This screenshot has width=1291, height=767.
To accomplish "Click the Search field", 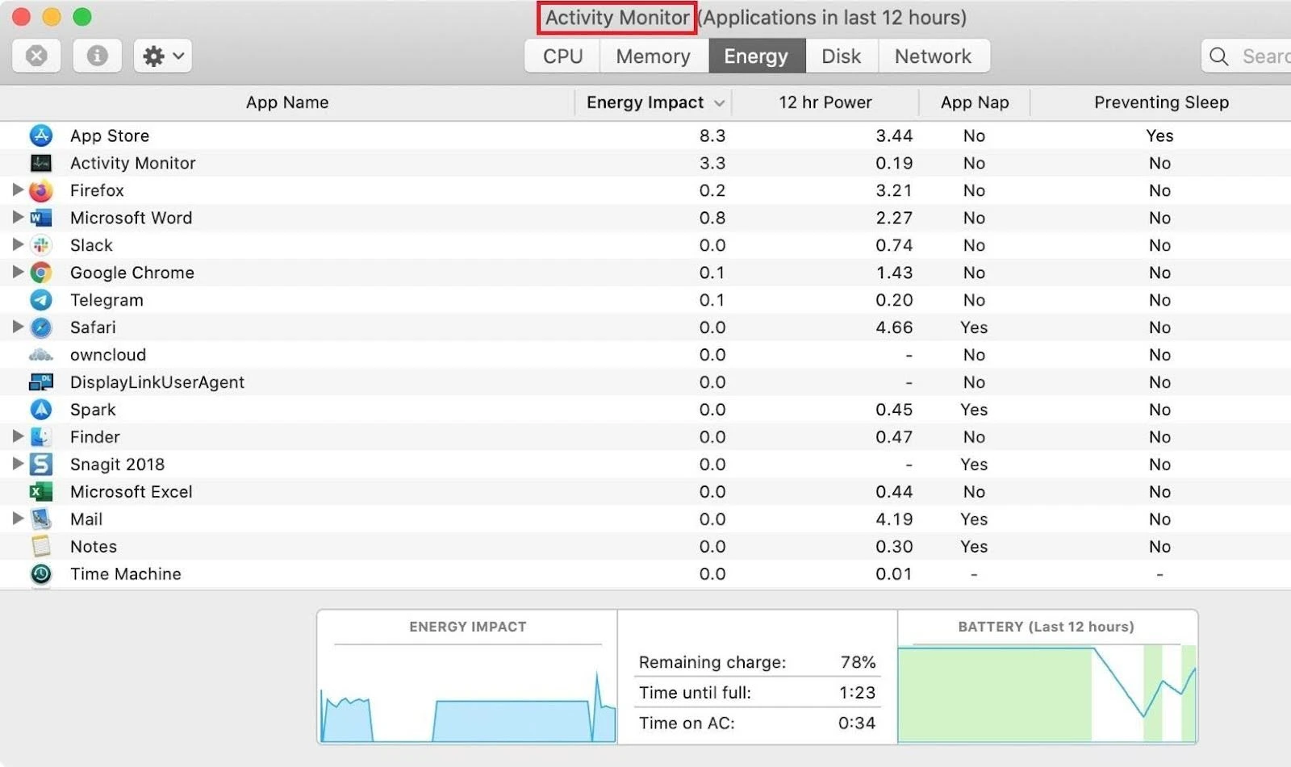I will [1251, 56].
